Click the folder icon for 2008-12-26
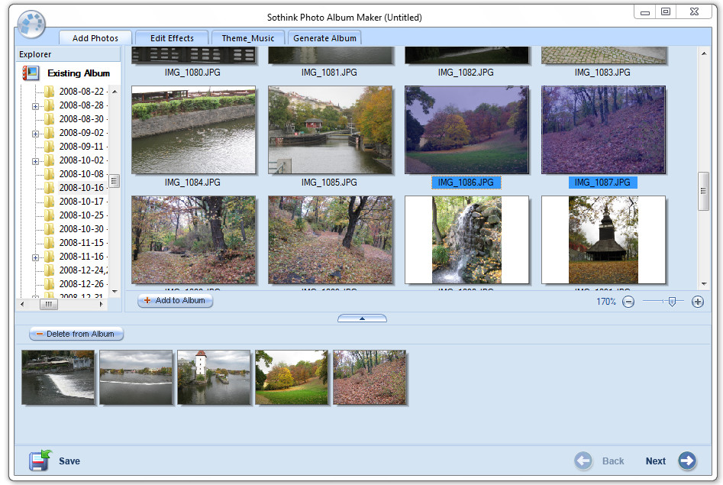The image size is (723, 485). click(50, 284)
